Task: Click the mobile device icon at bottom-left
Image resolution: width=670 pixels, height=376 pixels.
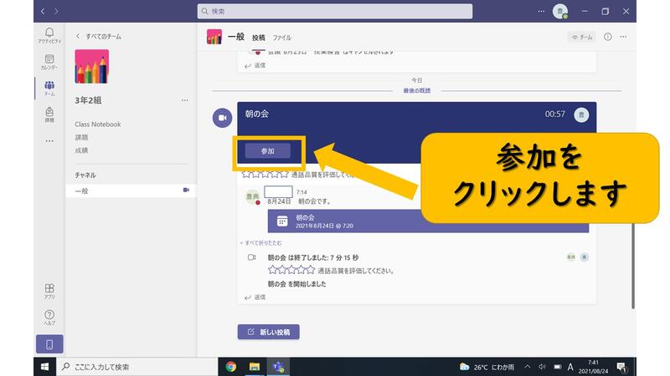Action: click(x=49, y=344)
